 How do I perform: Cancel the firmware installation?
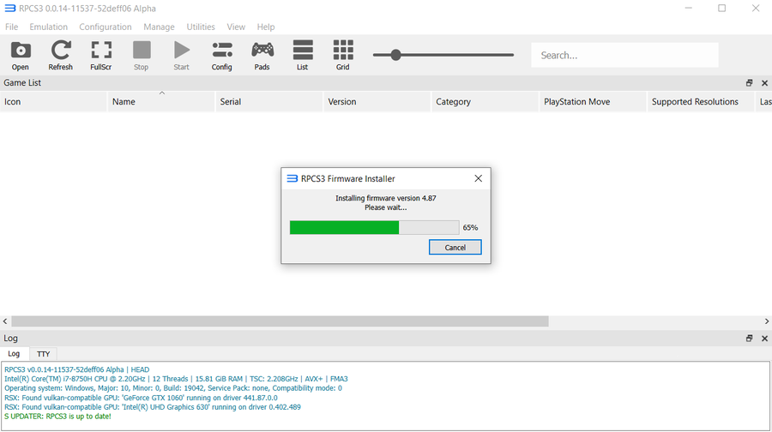455,247
